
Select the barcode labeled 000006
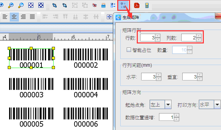(86, 117)
